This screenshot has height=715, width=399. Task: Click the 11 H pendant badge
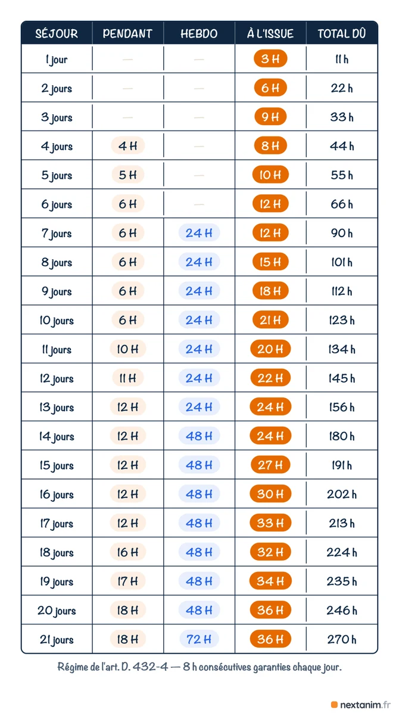coord(127,378)
